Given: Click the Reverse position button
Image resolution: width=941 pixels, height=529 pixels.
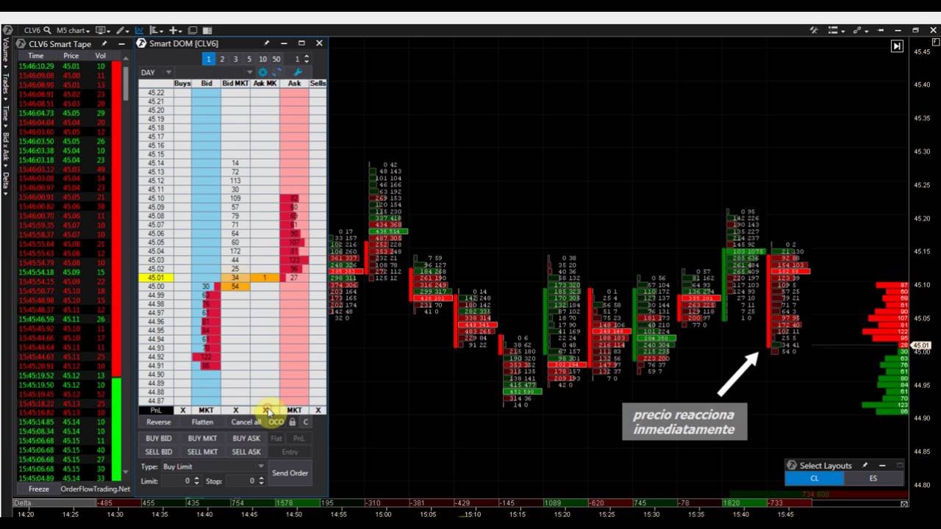Looking at the screenshot, I should coord(158,422).
